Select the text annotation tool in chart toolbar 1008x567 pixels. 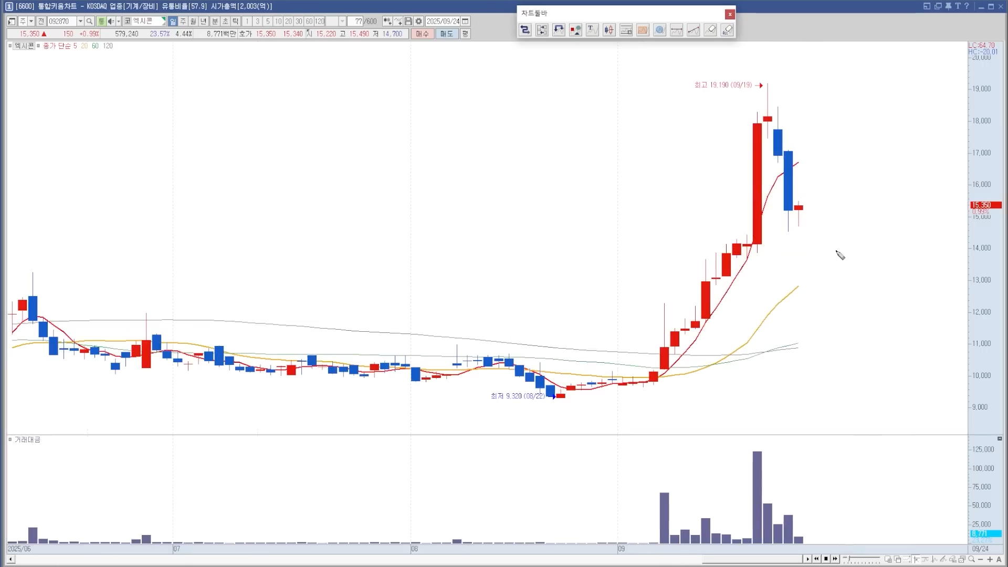tap(592, 30)
